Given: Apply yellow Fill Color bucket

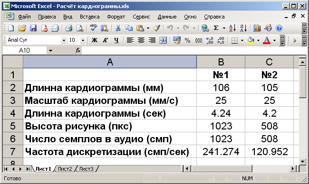Looking at the screenshot, I should [251, 40].
